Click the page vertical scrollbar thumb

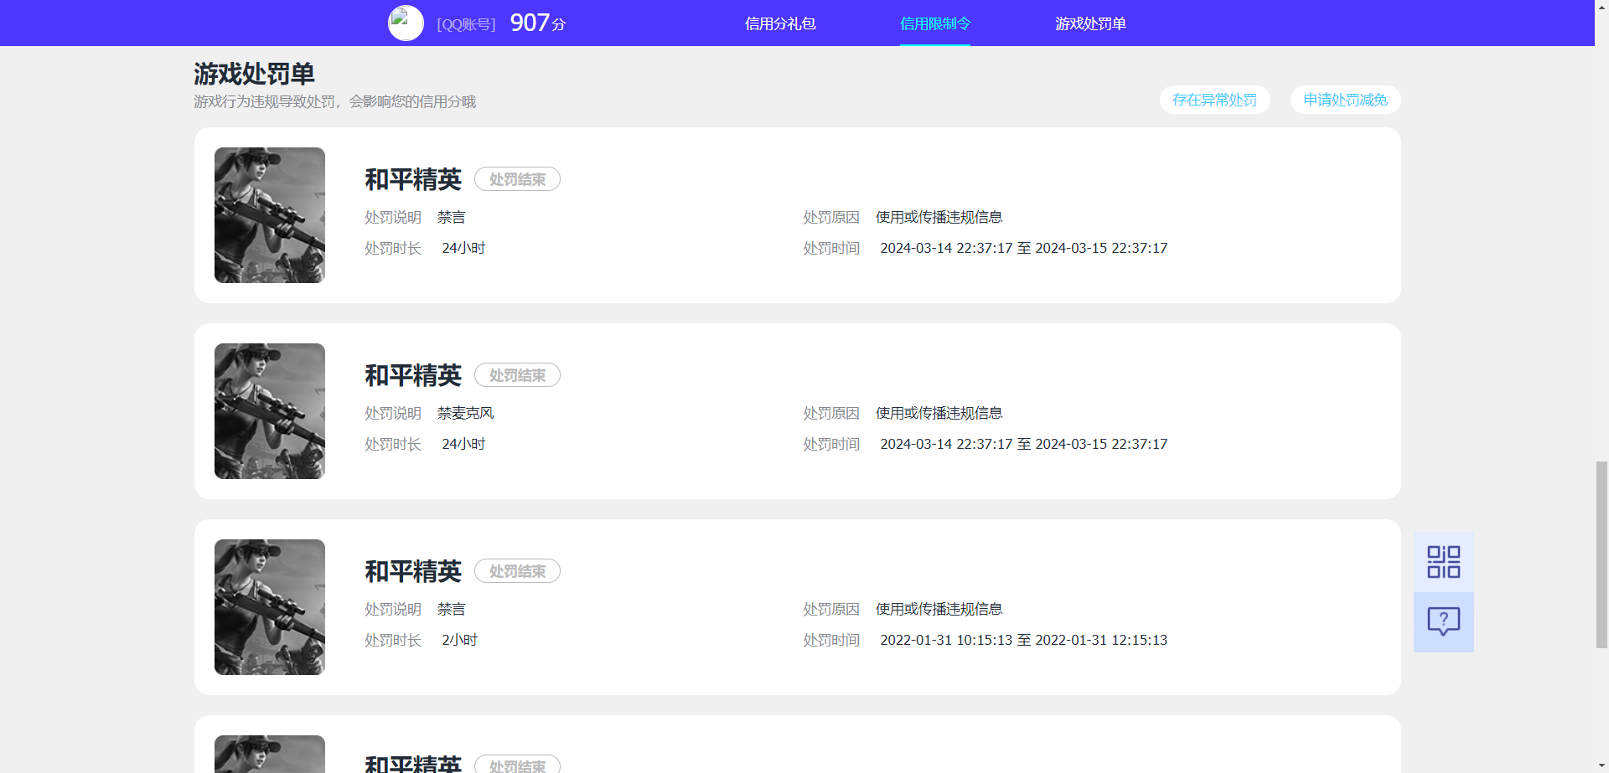tap(1601, 554)
